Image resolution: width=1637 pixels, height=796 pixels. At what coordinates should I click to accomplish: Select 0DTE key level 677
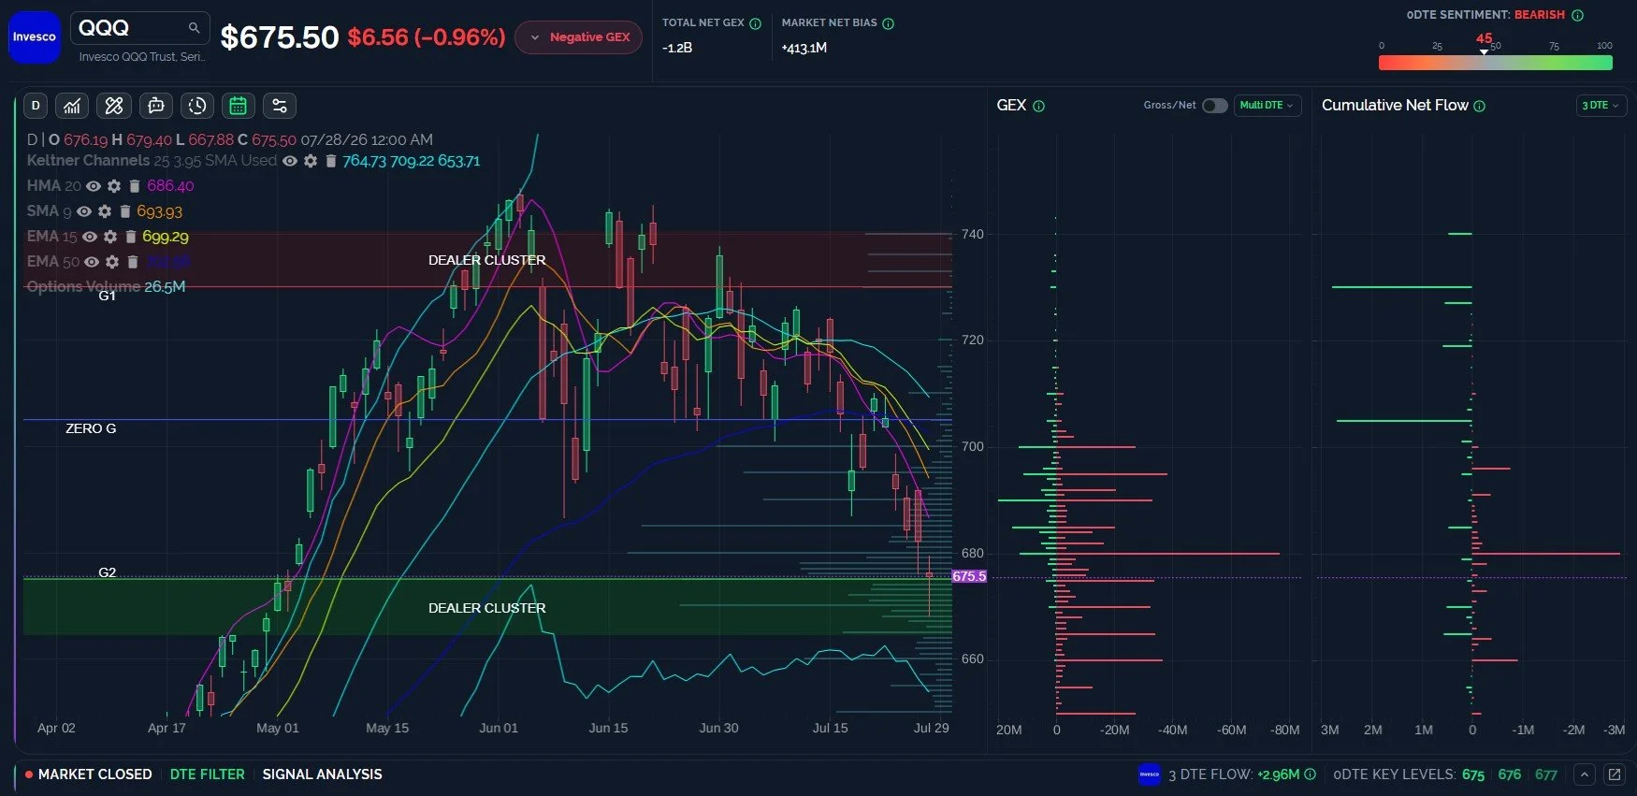[1546, 774]
